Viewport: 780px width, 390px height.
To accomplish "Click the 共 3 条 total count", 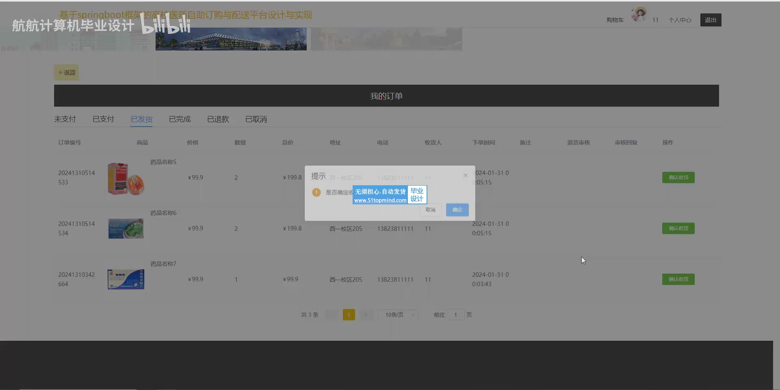I will coord(310,314).
